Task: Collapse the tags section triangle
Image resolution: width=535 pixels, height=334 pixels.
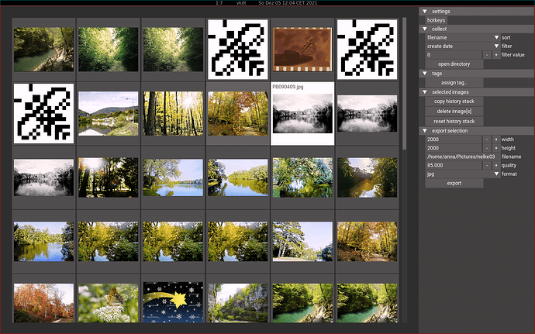Action: click(426, 74)
